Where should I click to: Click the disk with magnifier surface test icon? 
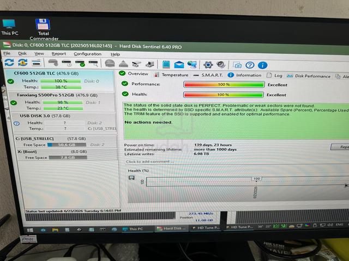click(x=93, y=64)
